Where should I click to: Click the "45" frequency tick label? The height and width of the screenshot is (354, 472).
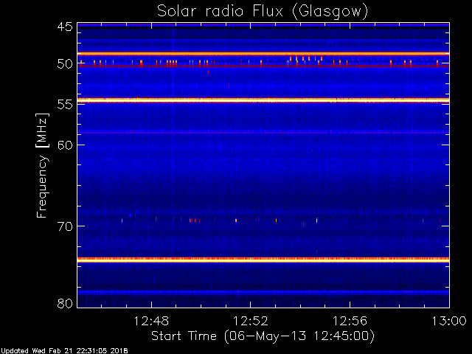65,27
